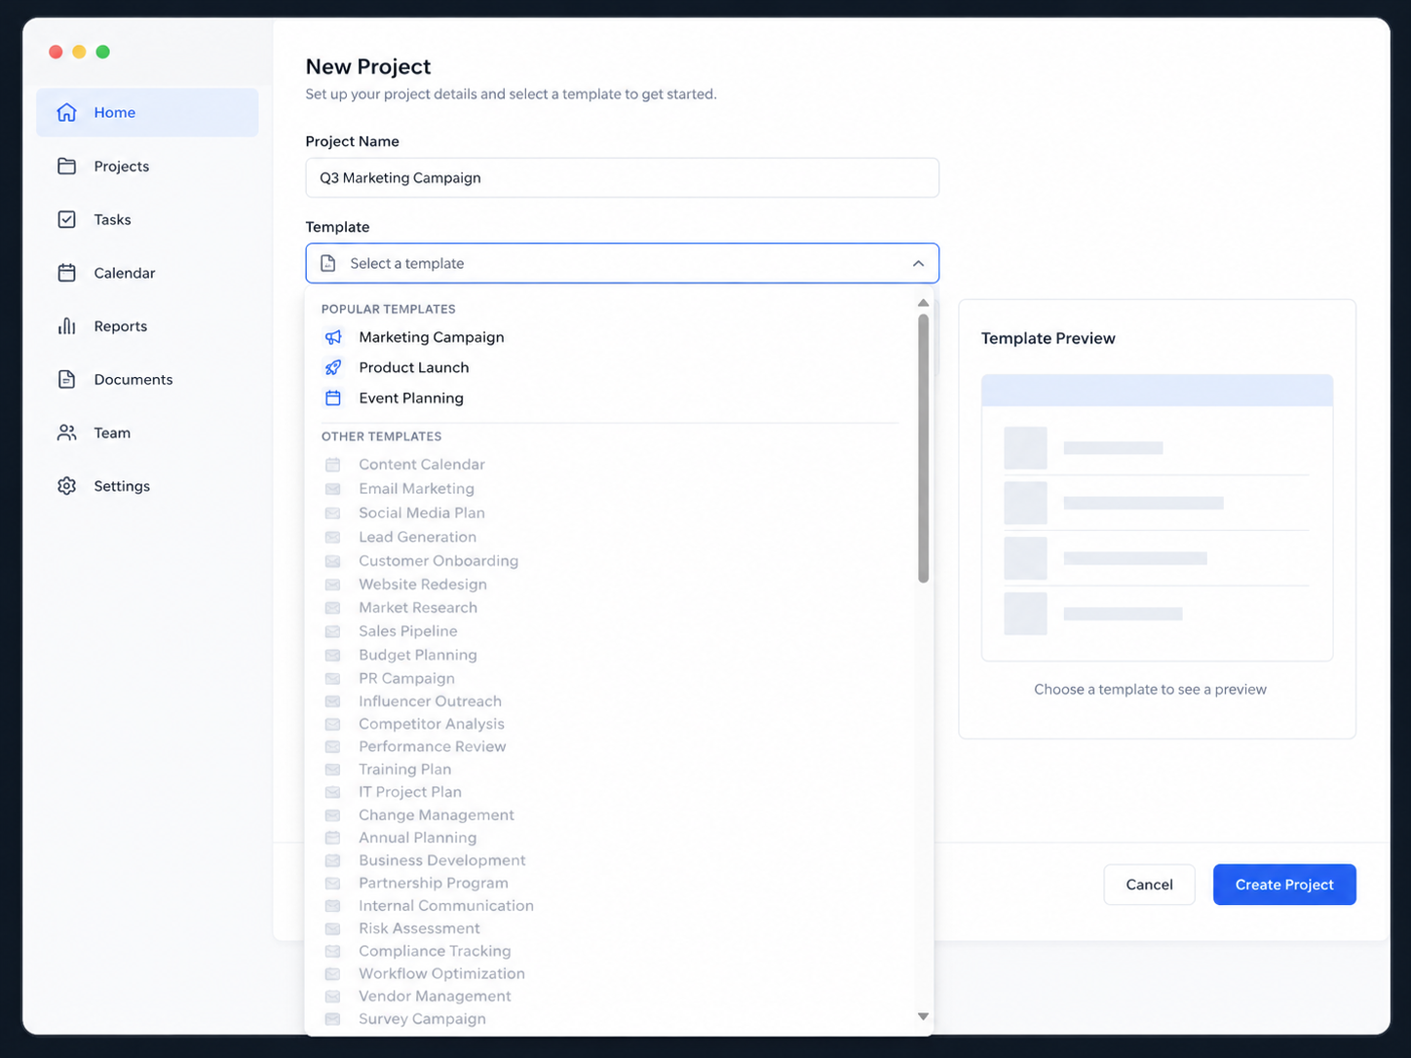Open Tasks in the sidebar
The height and width of the screenshot is (1058, 1411).
pos(147,219)
